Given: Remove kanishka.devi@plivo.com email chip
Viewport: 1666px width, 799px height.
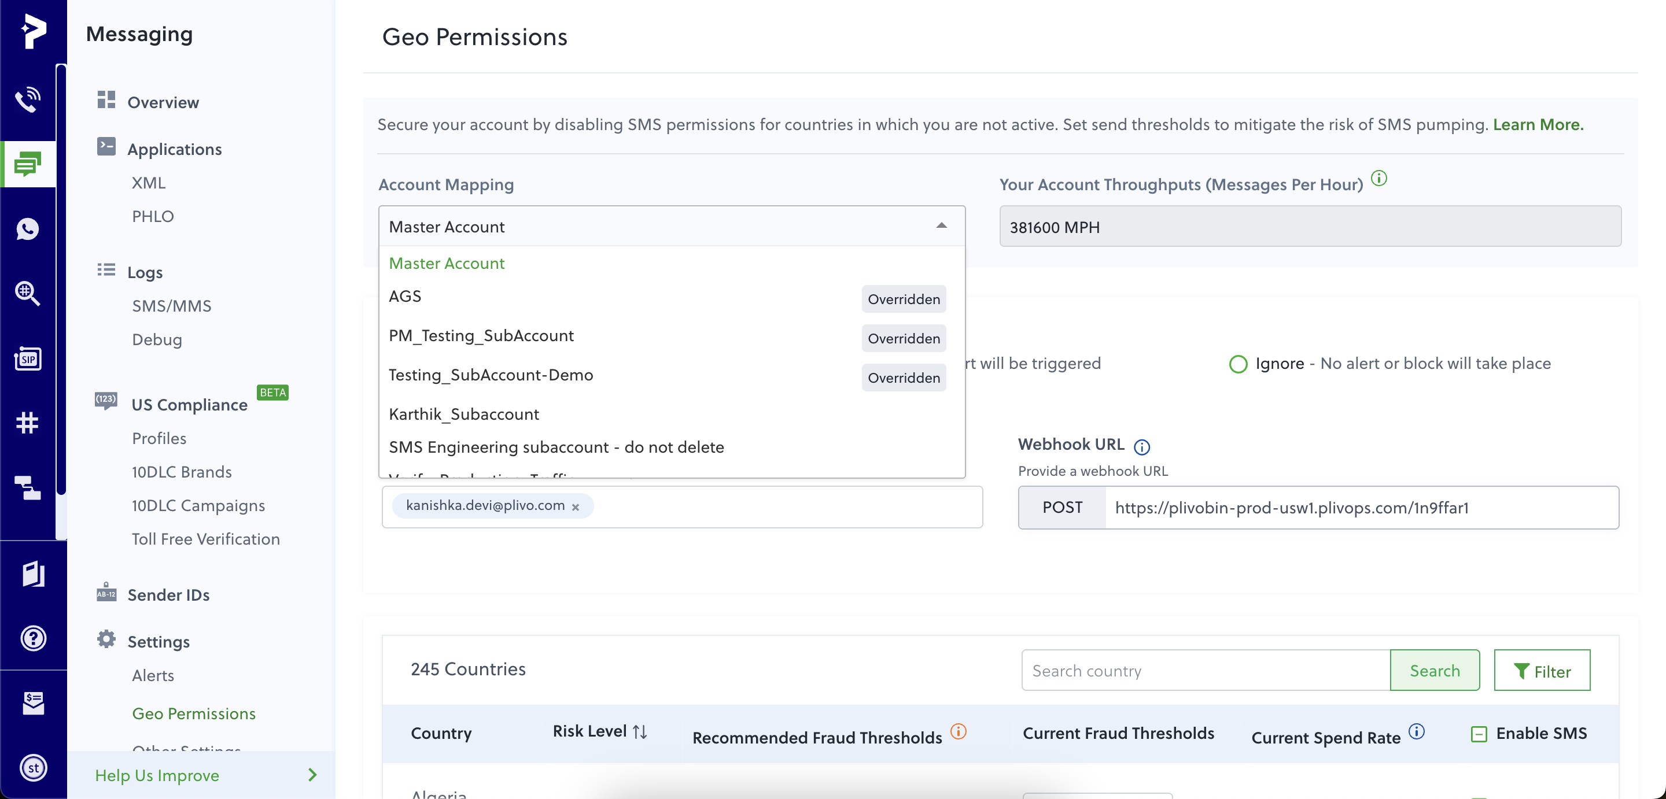Looking at the screenshot, I should 576,507.
